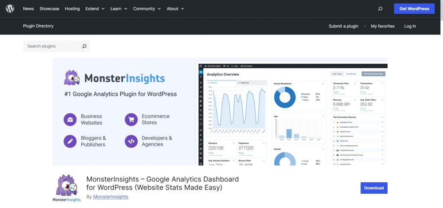
Task: Open the Hosting menu item
Action: [x=72, y=9]
